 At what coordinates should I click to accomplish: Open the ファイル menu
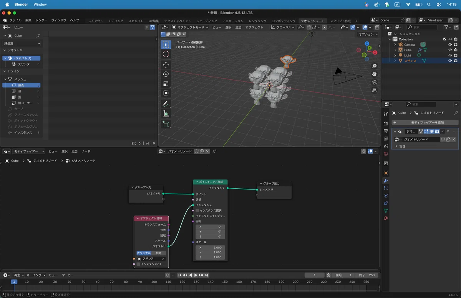(x=15, y=20)
